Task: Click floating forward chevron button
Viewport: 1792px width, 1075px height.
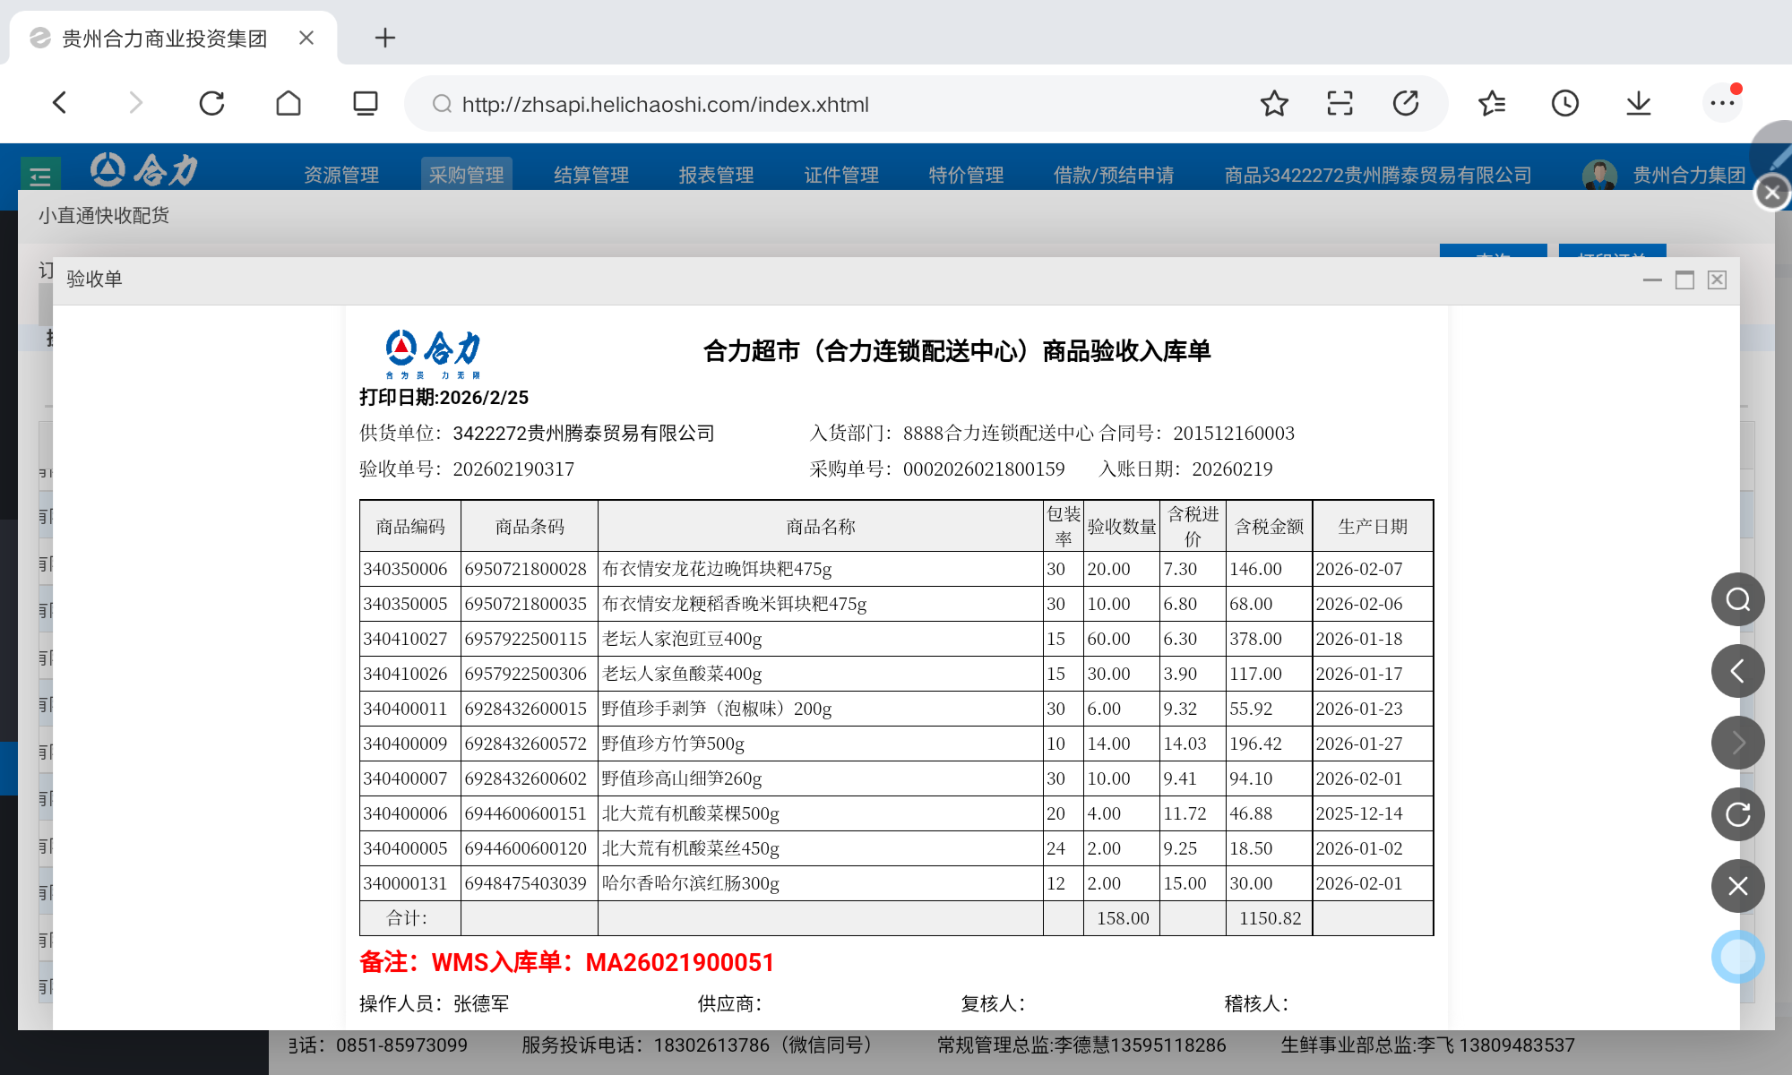Action: pyautogui.click(x=1737, y=743)
